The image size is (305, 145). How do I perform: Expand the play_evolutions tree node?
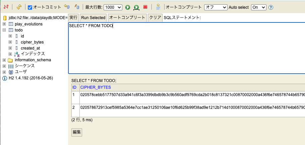tap(4, 24)
